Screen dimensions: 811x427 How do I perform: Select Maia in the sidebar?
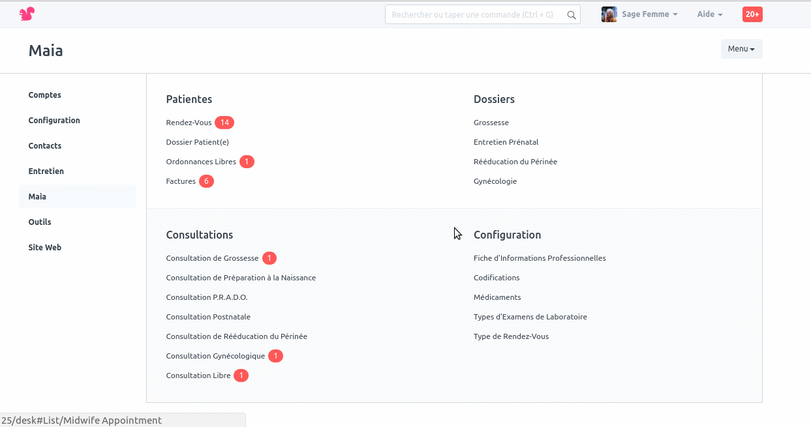coord(37,196)
